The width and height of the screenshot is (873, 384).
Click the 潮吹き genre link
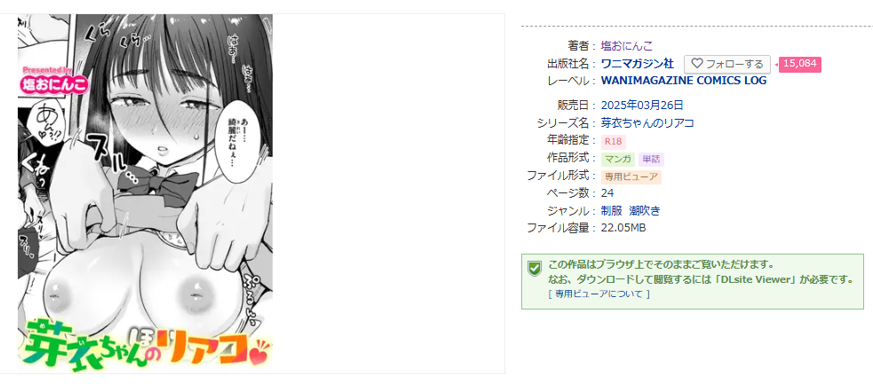(x=645, y=210)
